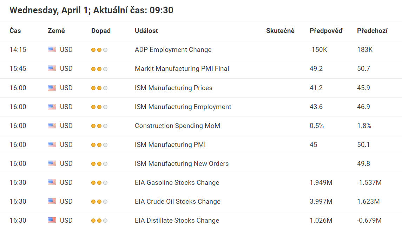This screenshot has width=402, height=229.
Task: Click the US flag beside Markit Manufacturing PMI
Action: pyautogui.click(x=52, y=69)
